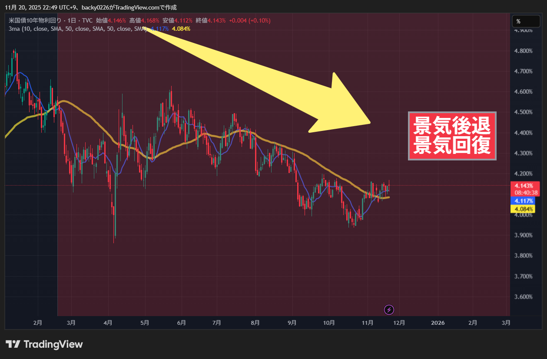Click the 5月 label on time axis
The image size is (547, 359).
coord(145,323)
